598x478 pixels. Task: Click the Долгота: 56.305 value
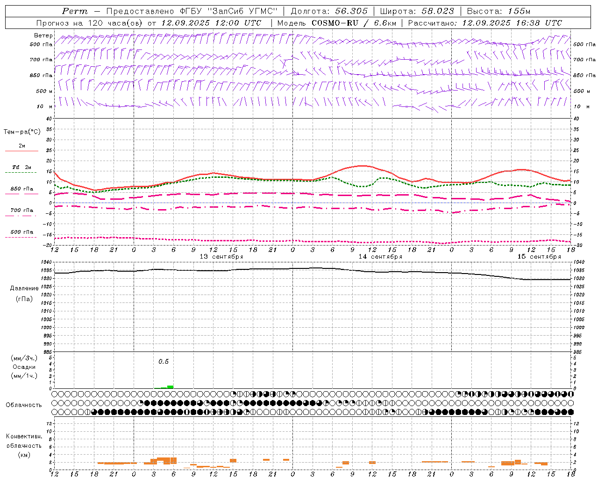point(329,11)
